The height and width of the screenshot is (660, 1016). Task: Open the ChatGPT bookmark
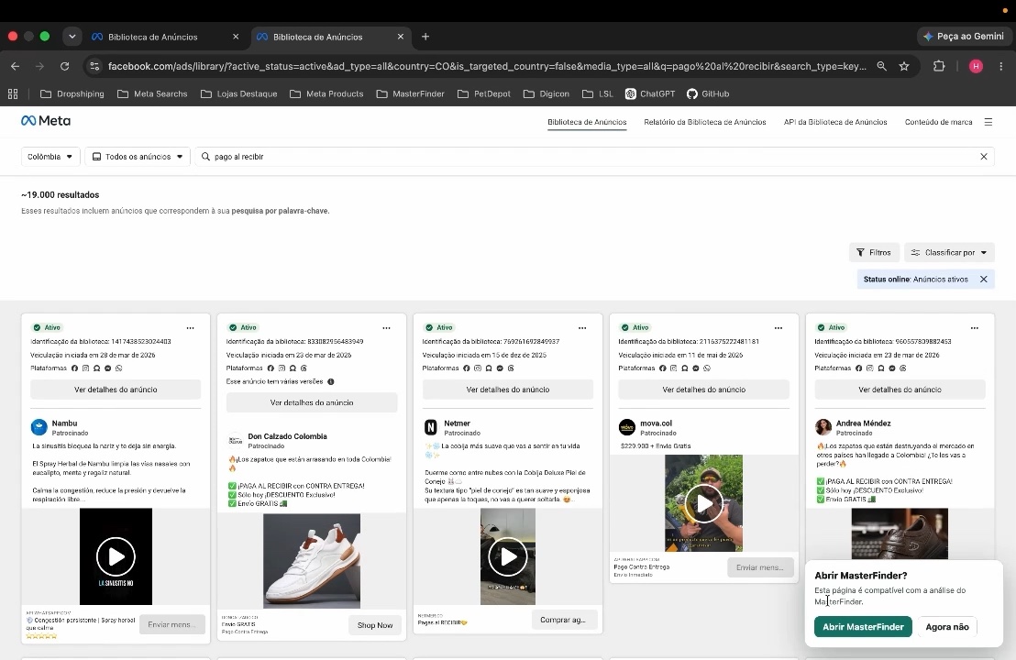click(650, 93)
